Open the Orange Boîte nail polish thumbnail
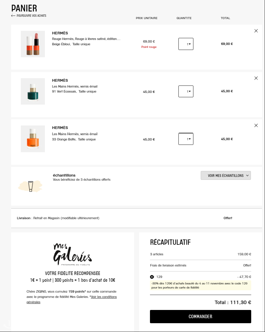 [33, 139]
